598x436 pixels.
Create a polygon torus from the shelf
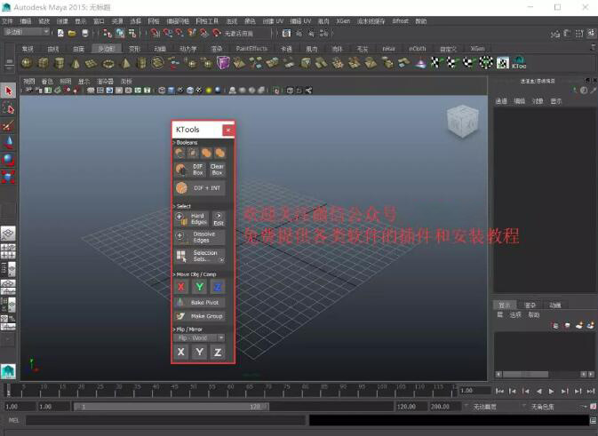coord(108,63)
